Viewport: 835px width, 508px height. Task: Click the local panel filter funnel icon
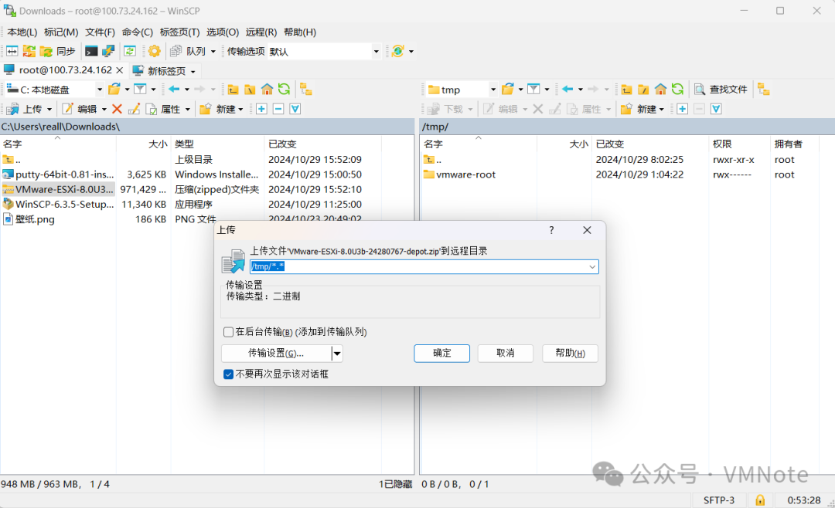click(140, 90)
